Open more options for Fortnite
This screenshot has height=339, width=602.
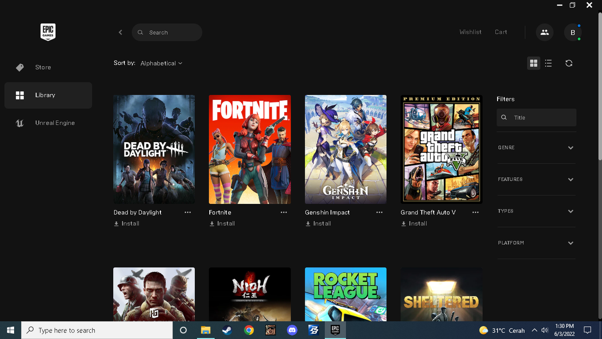(x=284, y=212)
